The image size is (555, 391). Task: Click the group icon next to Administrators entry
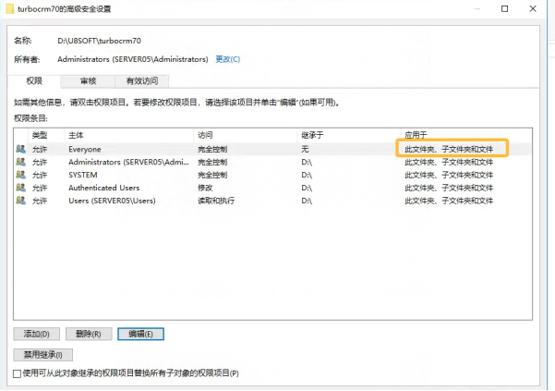21,162
